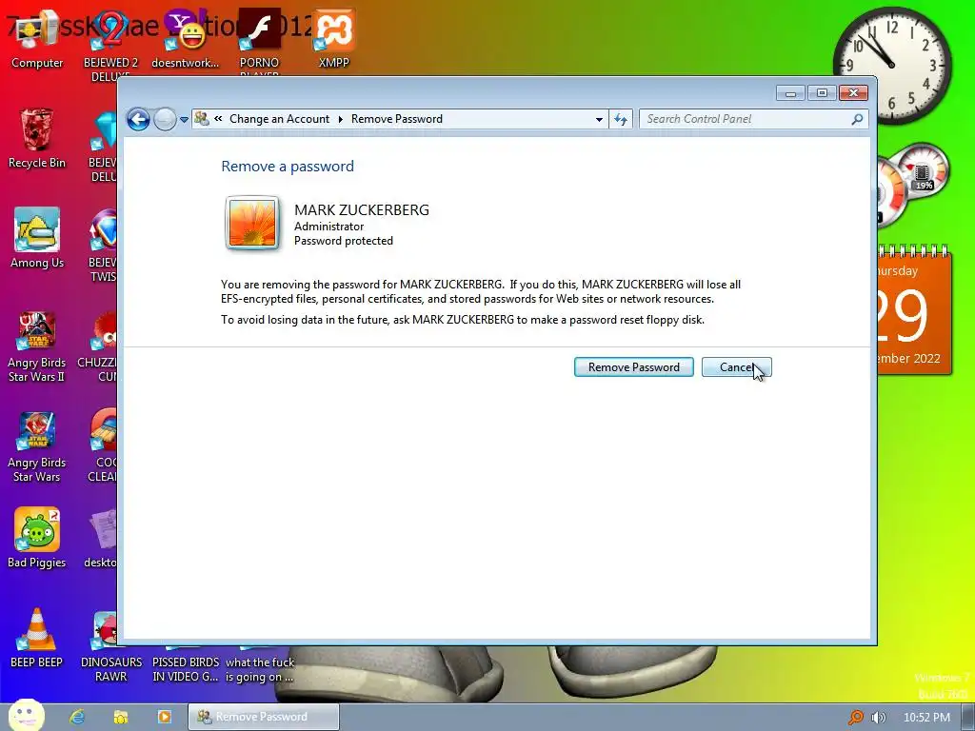Click the address bar folder icon
Screen dimensions: 975x731
[x=202, y=118]
